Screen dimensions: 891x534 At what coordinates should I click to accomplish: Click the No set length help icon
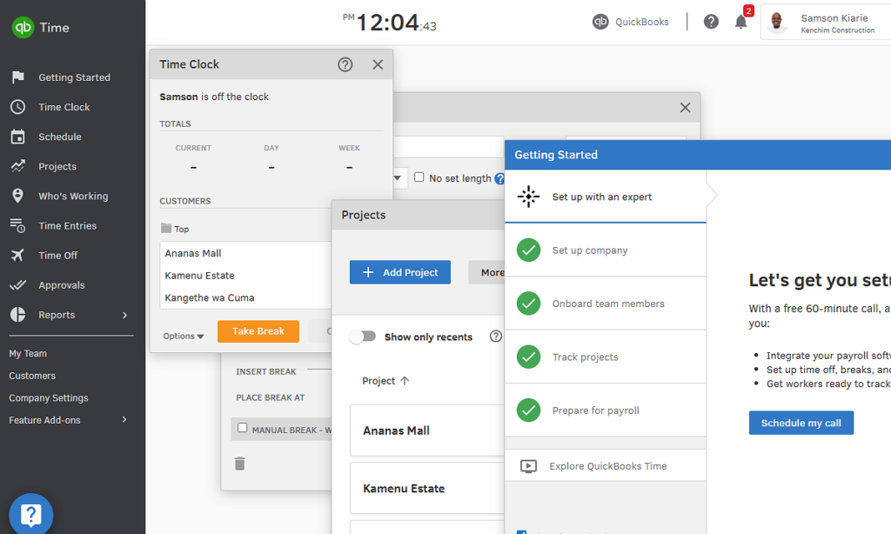point(499,178)
